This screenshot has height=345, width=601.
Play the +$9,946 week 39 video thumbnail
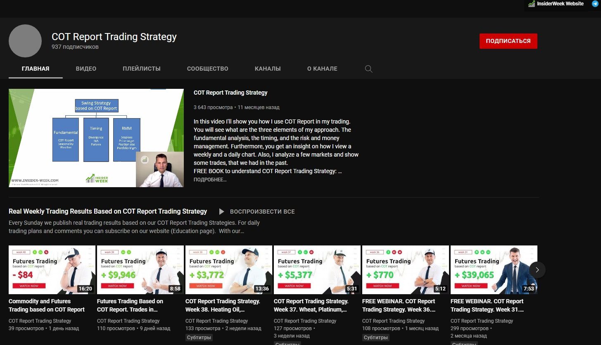pyautogui.click(x=140, y=269)
